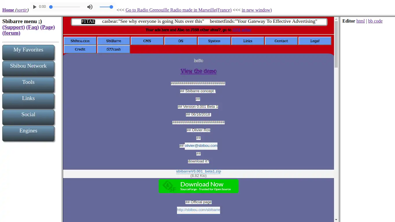Open Sbibou Network sidebar menu
Image resolution: width=395 pixels, height=222 pixels.
point(28,69)
